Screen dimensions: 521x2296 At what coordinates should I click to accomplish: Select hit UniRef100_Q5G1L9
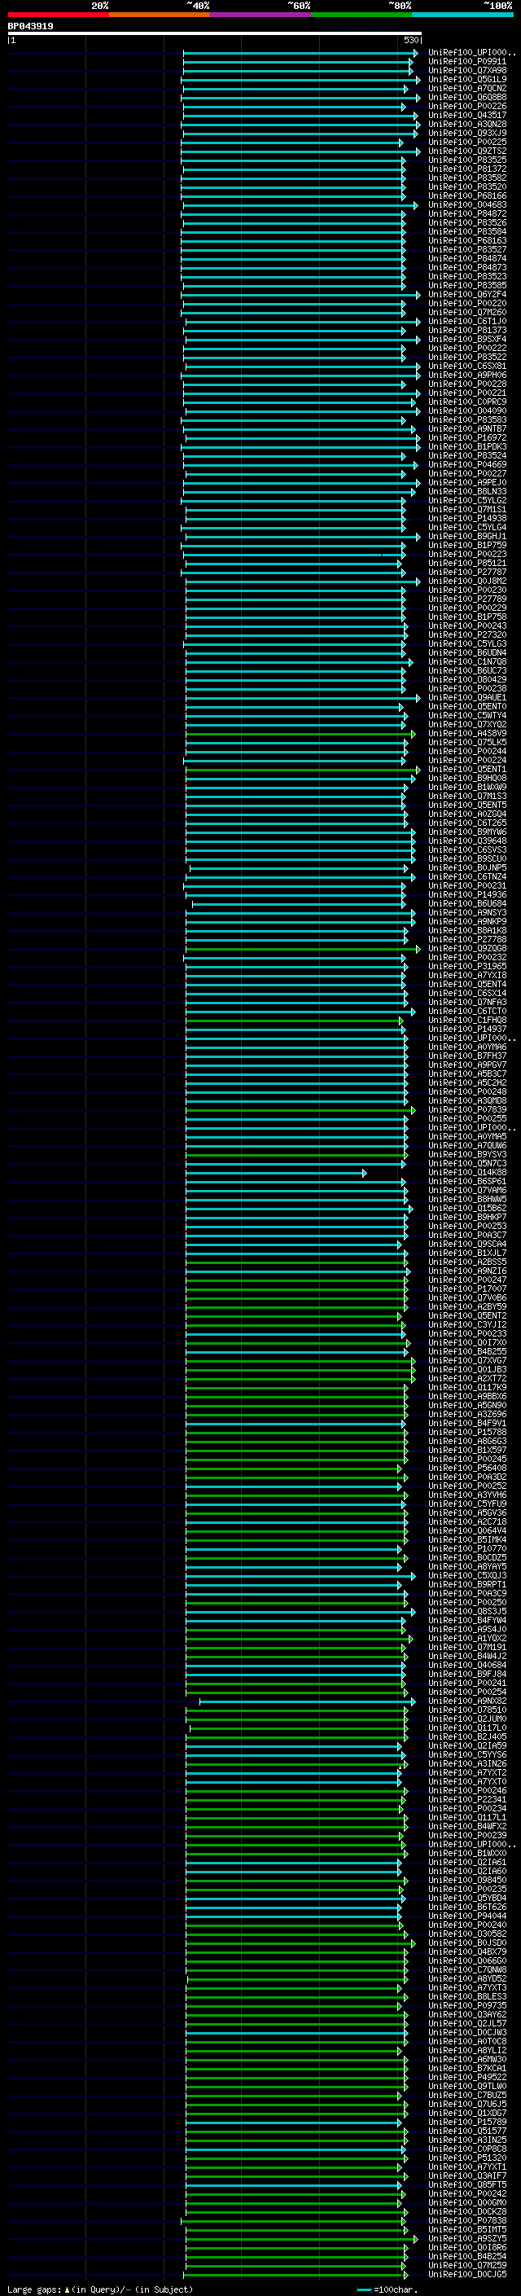467,80
